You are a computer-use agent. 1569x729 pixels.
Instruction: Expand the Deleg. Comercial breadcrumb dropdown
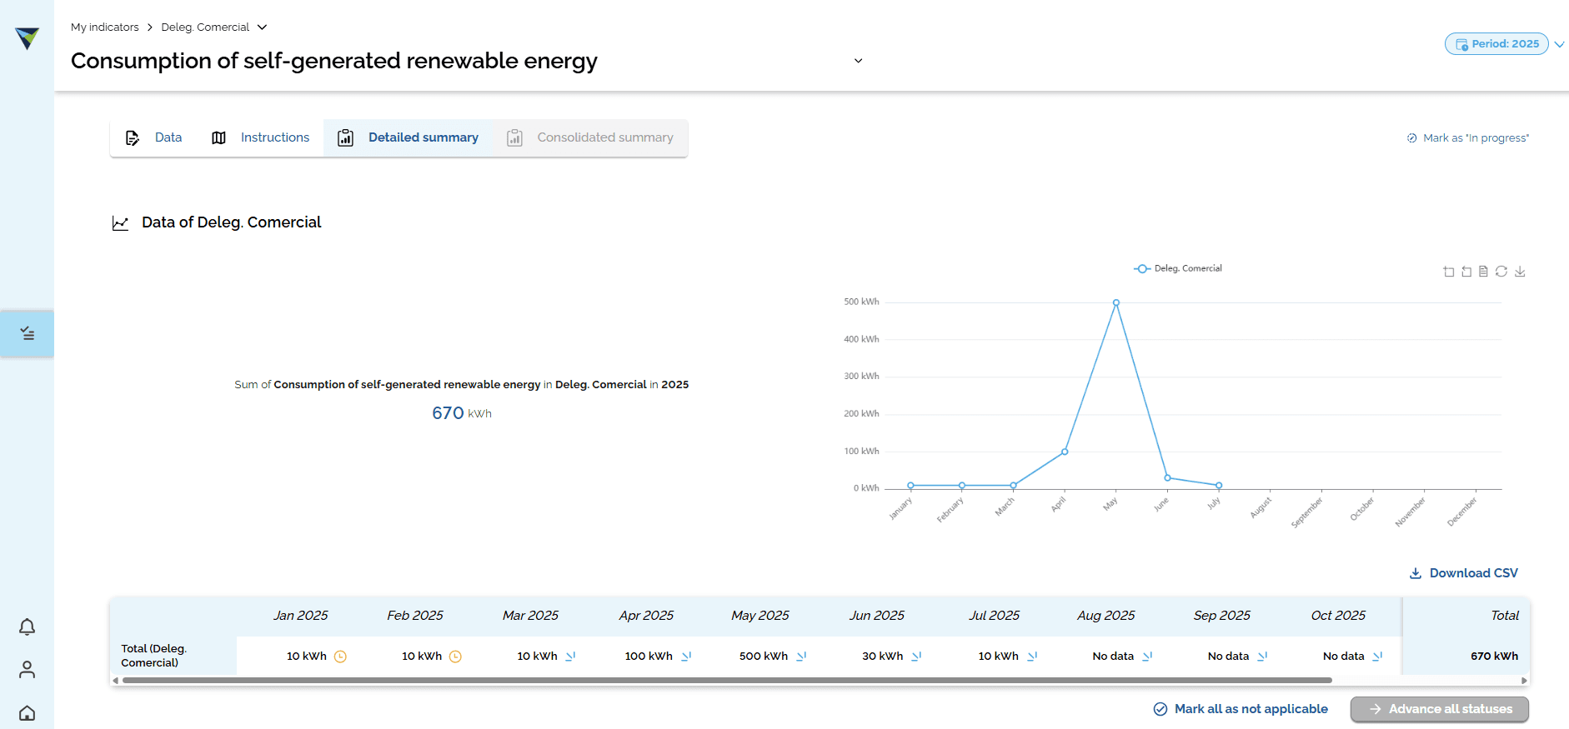coord(262,27)
